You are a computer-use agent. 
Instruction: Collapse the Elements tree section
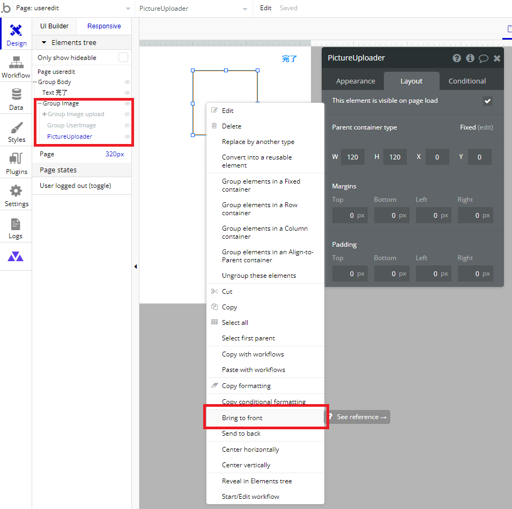[x=44, y=42]
